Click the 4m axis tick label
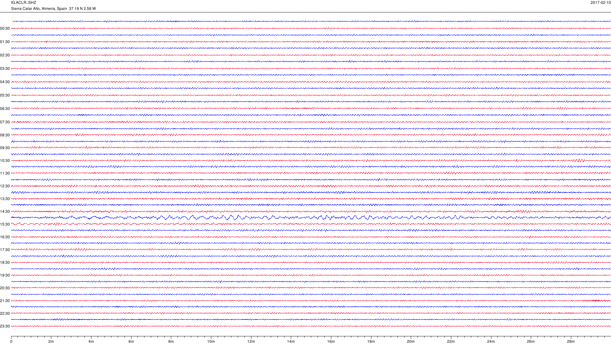Viewport: 611px width, 344px height. tap(91, 341)
